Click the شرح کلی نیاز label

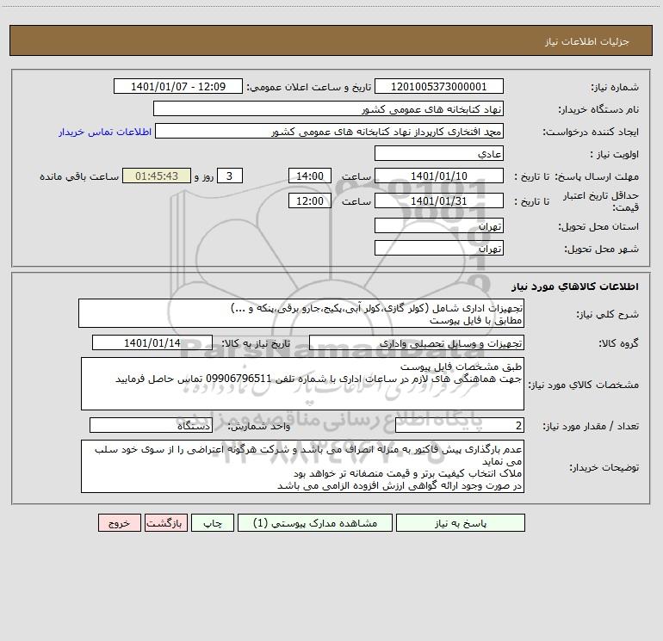click(x=608, y=314)
